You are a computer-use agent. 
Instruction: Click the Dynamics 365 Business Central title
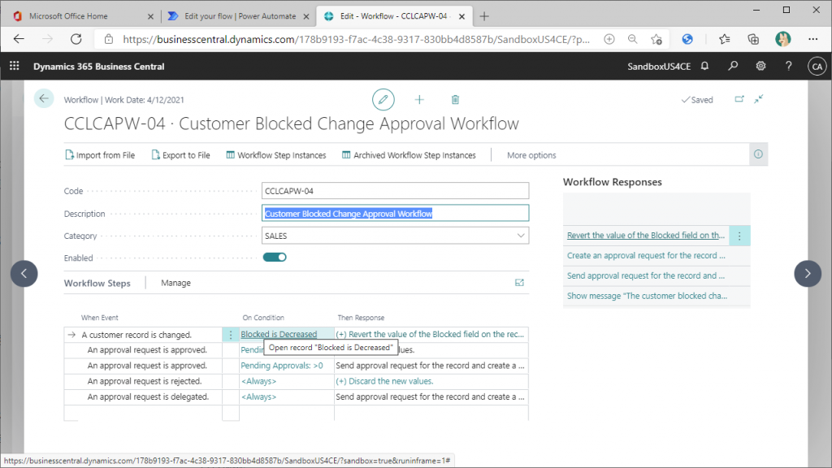point(98,67)
